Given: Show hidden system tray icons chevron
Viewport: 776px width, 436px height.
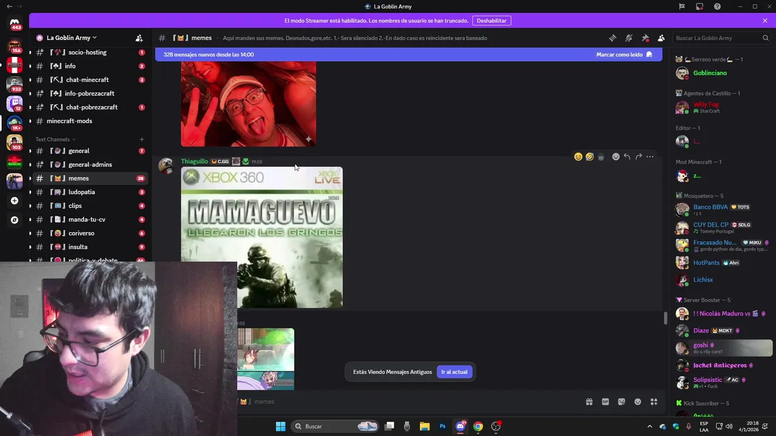Looking at the screenshot, I should point(649,426).
